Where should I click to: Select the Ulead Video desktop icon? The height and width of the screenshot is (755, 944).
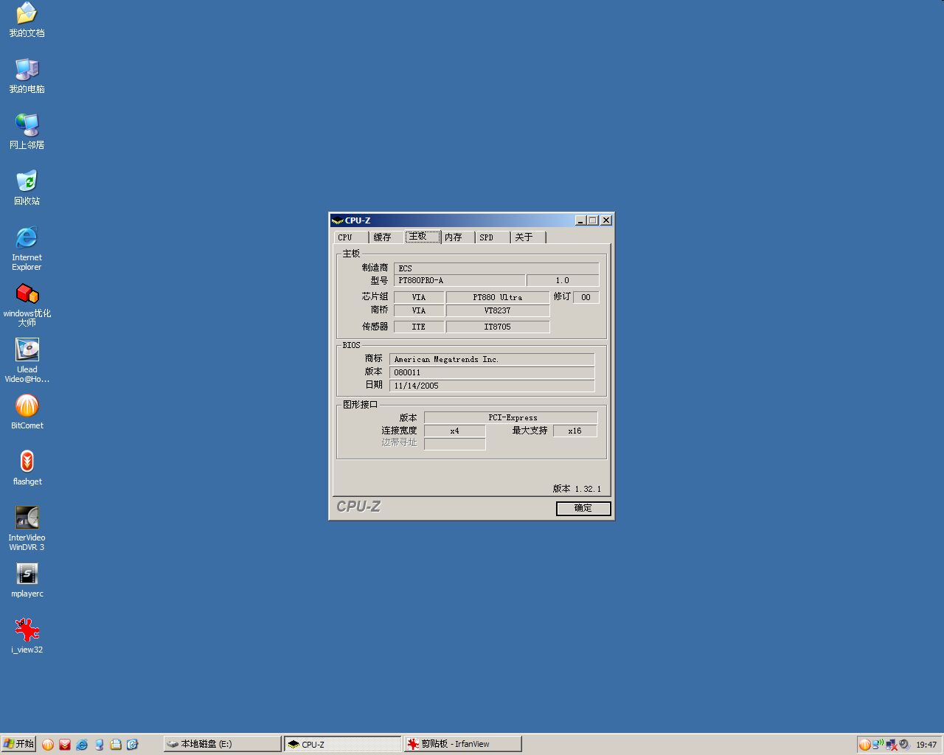(x=27, y=361)
